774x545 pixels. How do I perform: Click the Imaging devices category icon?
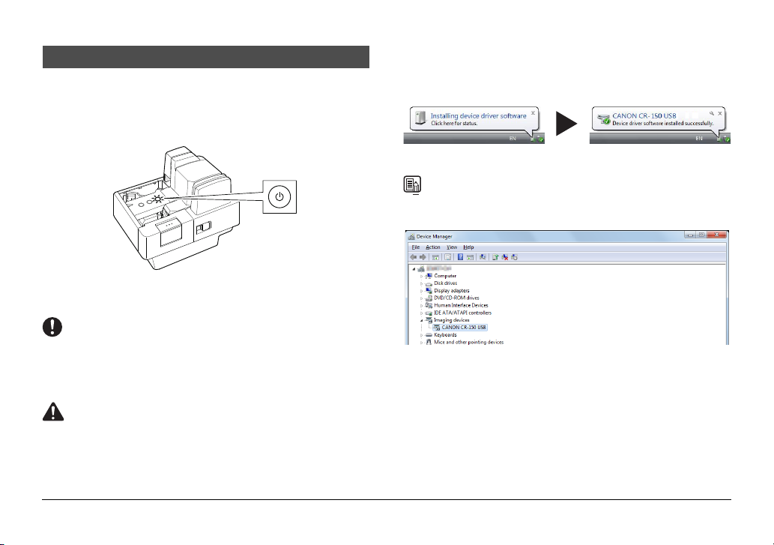pyautogui.click(x=429, y=320)
